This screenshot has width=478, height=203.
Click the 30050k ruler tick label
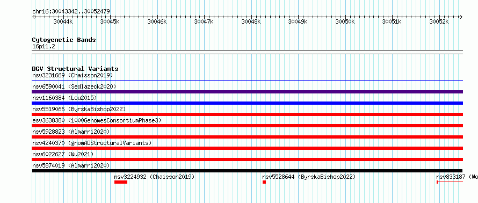click(345, 21)
